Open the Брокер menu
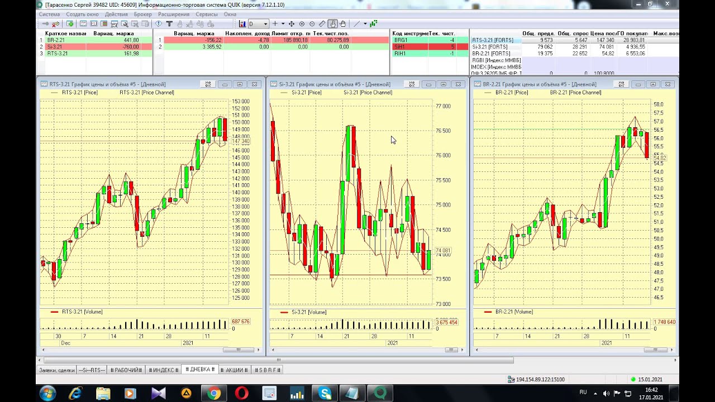The image size is (715, 402). pyautogui.click(x=143, y=14)
